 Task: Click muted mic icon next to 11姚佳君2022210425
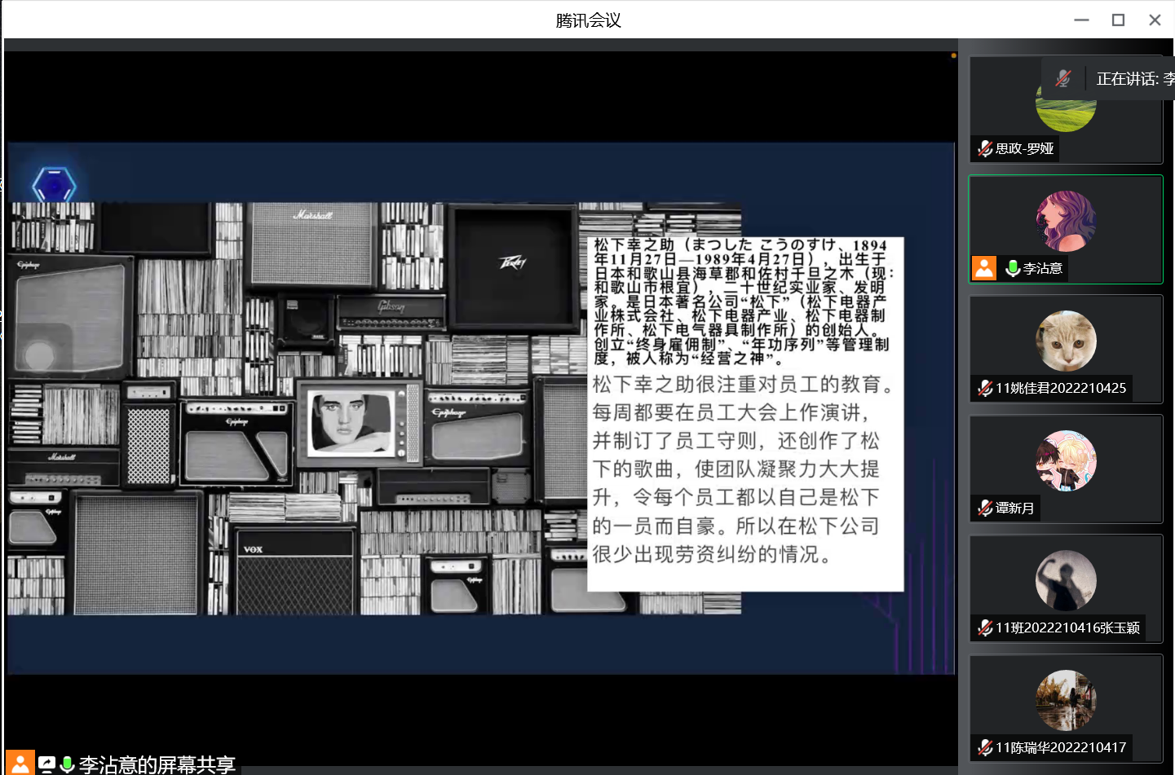coord(985,388)
